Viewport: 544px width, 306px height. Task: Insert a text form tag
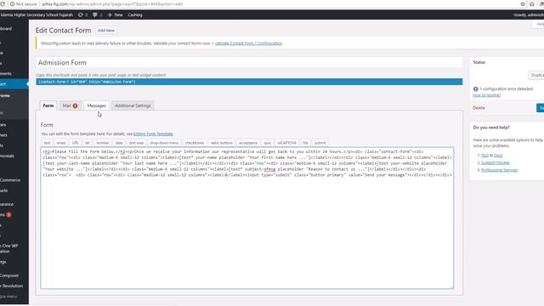click(x=47, y=143)
